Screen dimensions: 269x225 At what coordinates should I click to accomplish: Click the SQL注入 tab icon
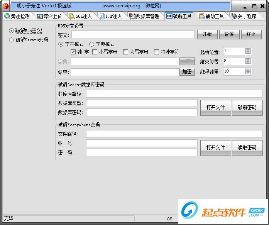[72, 16]
